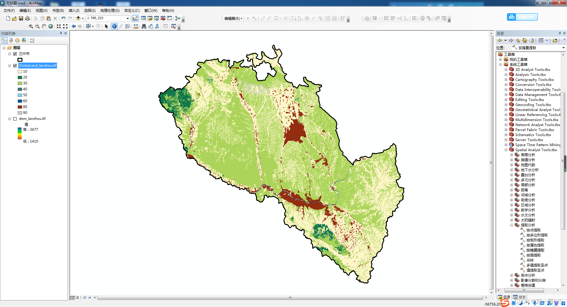The width and height of the screenshot is (567, 307).
Task: Select the Pan hand tool
Action: coord(44,26)
